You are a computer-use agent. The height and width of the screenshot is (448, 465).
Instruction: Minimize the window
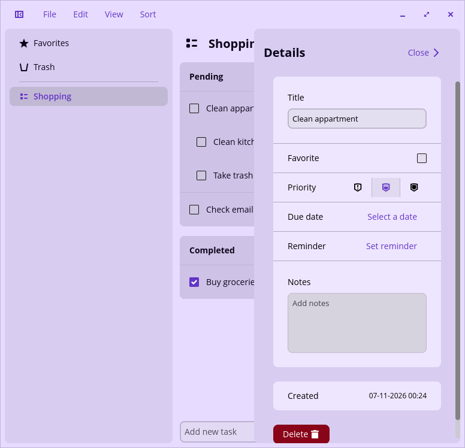pos(403,14)
